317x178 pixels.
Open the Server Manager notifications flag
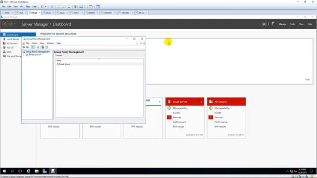coord(273,24)
